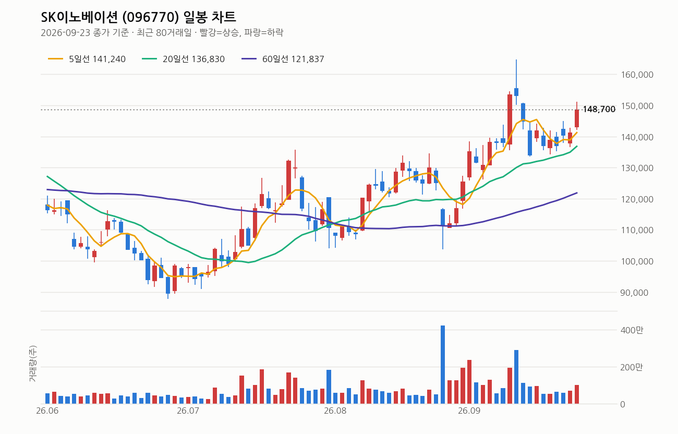Click the 26.08 date axis label
Image resolution: width=678 pixels, height=434 pixels.
click(x=335, y=412)
